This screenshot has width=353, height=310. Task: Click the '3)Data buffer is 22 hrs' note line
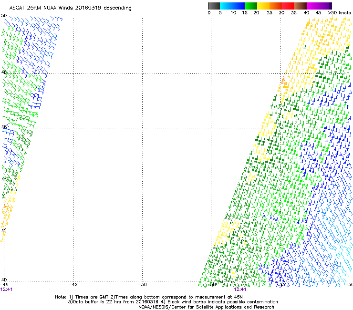coord(173,302)
